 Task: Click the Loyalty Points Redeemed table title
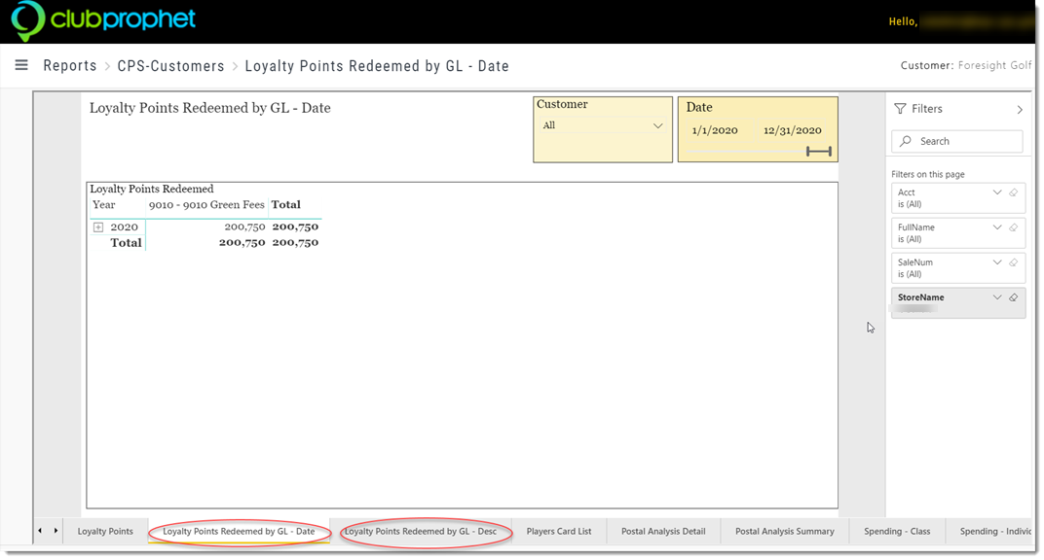(x=152, y=190)
